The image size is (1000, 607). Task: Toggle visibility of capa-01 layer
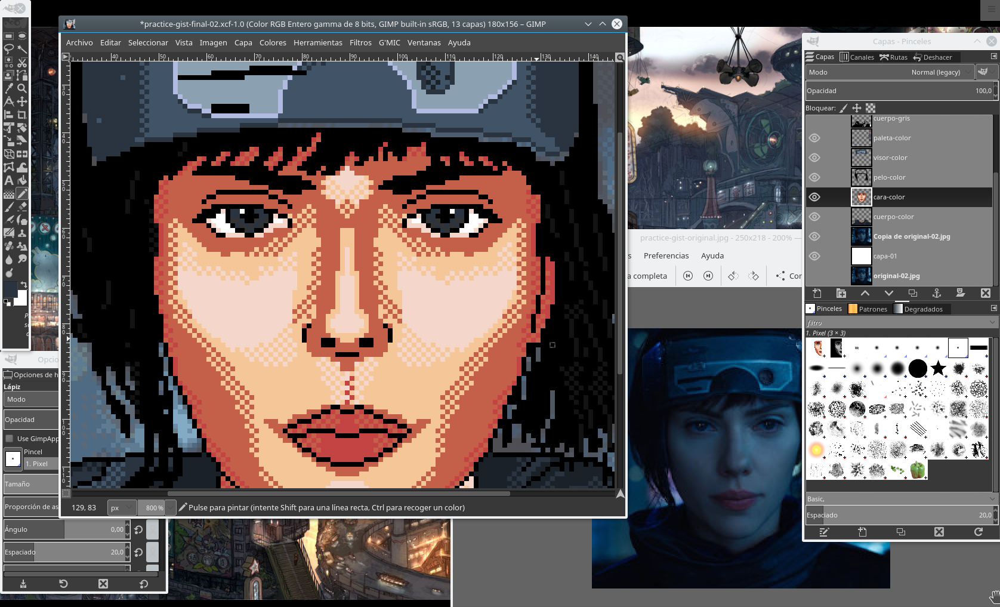pyautogui.click(x=814, y=256)
